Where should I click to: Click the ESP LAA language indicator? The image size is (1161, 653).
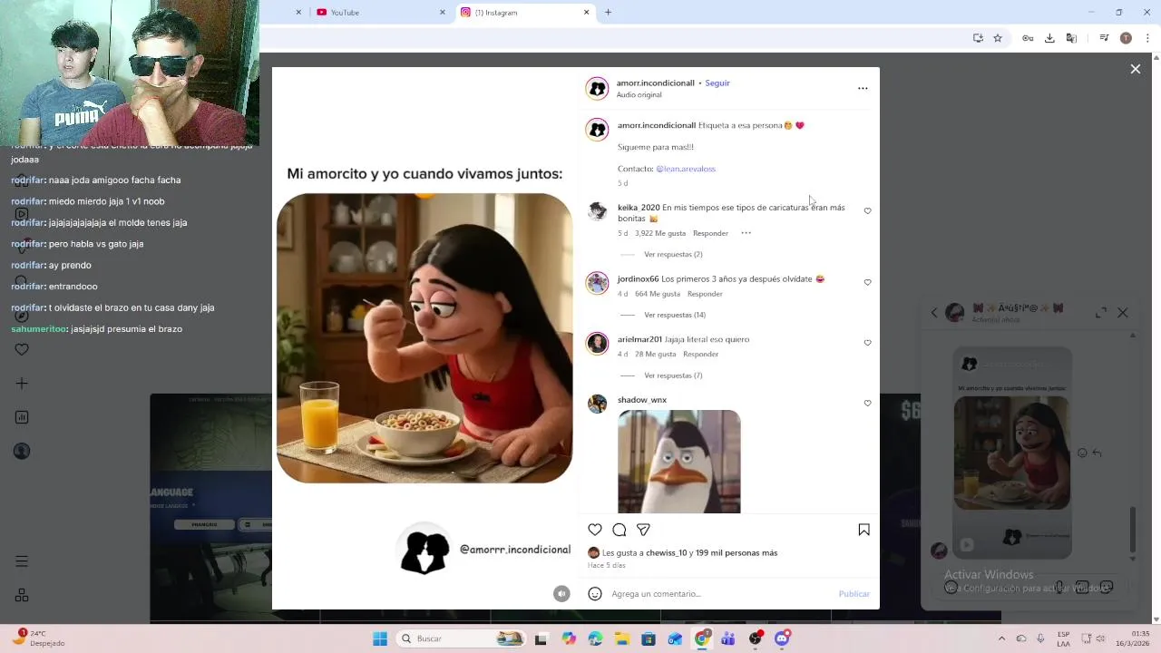[x=1063, y=638]
